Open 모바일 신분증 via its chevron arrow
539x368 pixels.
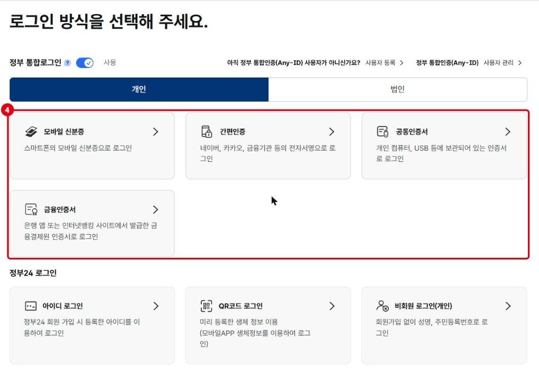[156, 132]
